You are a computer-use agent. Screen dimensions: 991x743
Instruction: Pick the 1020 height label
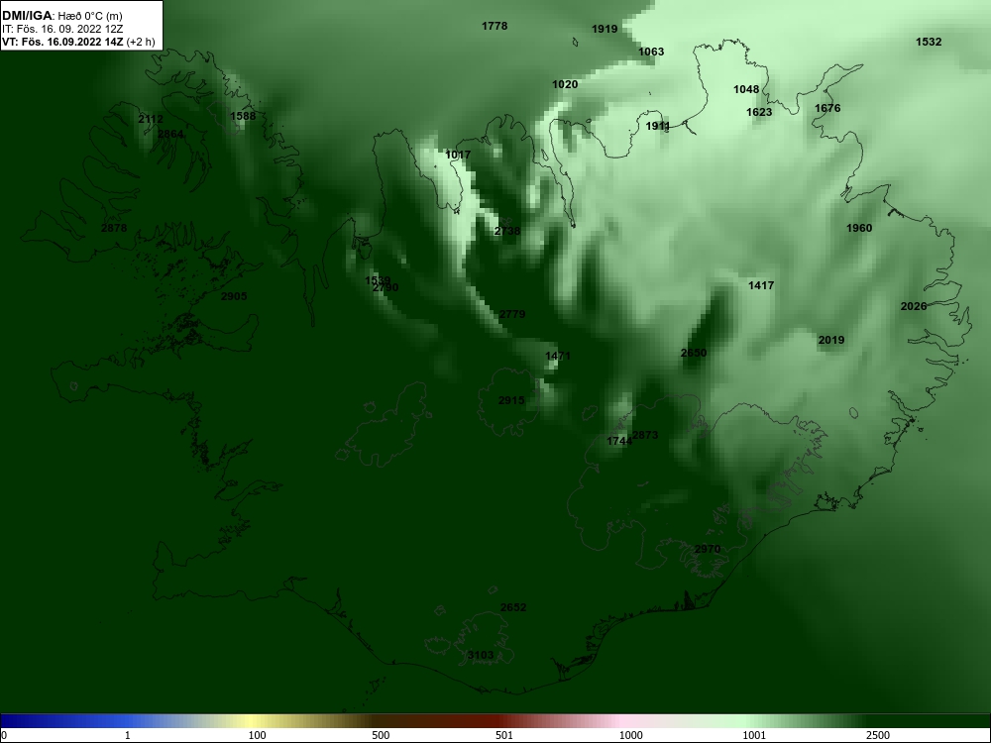(x=565, y=84)
